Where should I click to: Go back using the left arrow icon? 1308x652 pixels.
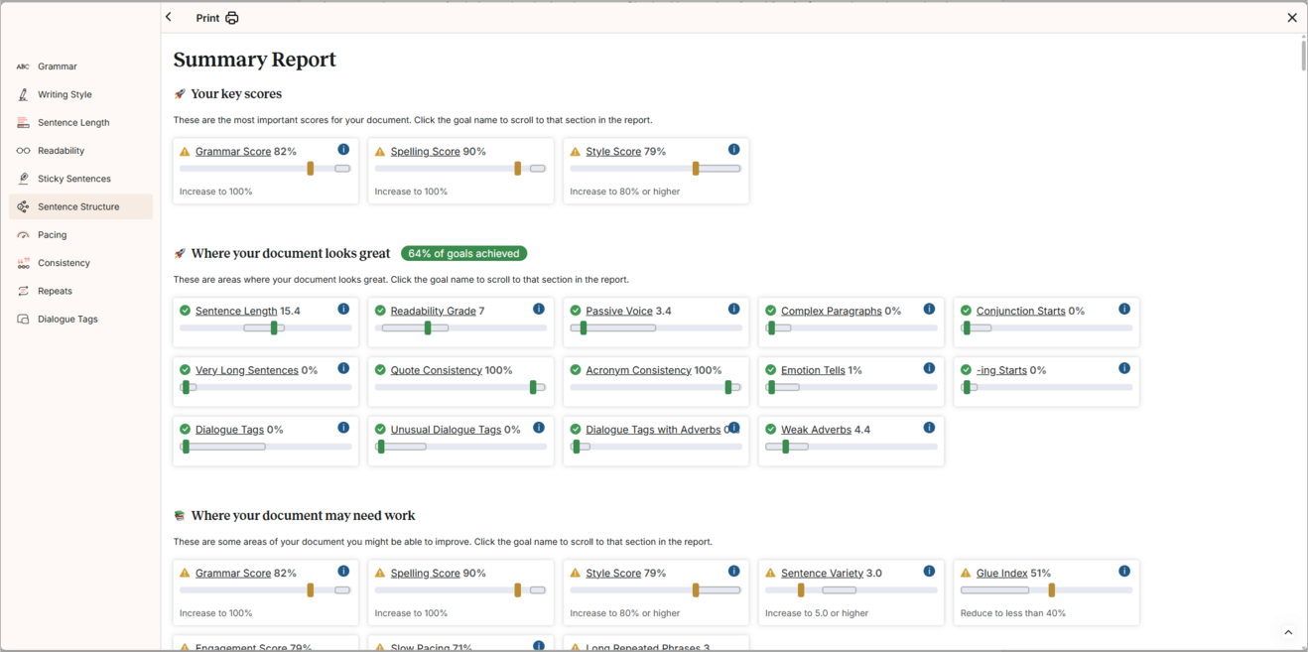(x=169, y=17)
